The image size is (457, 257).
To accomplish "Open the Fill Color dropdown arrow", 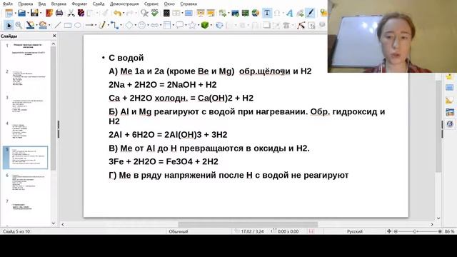I will 49,26.
